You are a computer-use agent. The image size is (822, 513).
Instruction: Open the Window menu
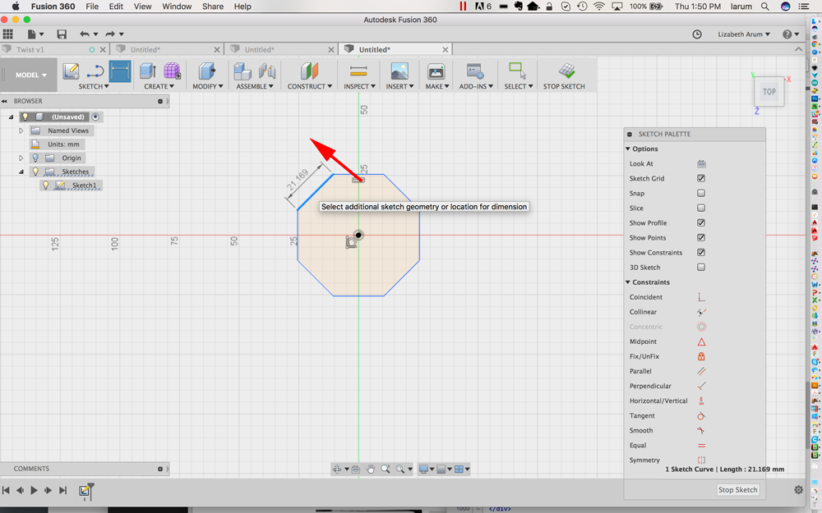point(177,7)
